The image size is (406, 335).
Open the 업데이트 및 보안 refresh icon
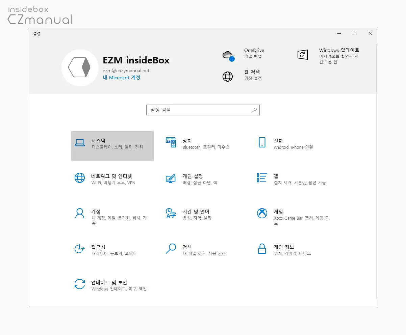click(x=80, y=284)
